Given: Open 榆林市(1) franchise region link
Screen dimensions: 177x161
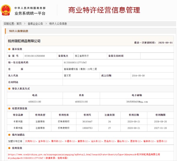Looking at the screenshot, I should coord(149,141).
